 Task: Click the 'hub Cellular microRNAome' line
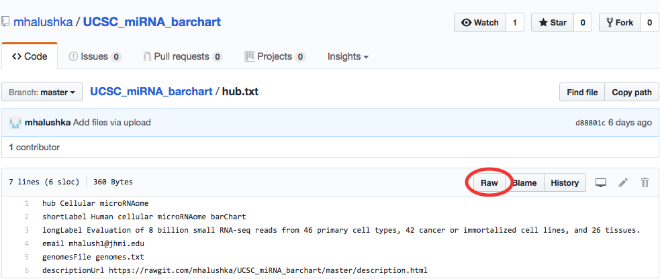pyautogui.click(x=95, y=204)
